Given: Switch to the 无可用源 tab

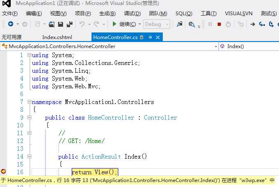Looking at the screenshot, I should [12, 37].
